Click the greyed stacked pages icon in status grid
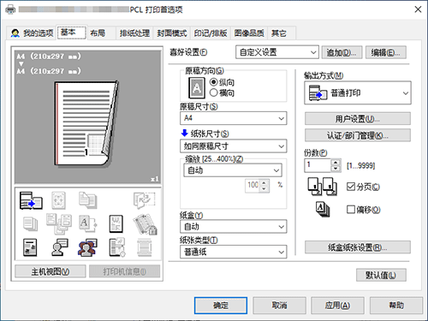This screenshot has height=321, width=428. point(30,223)
